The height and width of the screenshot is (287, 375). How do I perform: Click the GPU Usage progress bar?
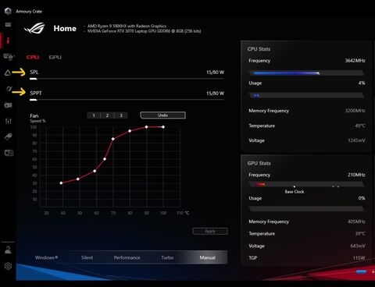click(306, 209)
